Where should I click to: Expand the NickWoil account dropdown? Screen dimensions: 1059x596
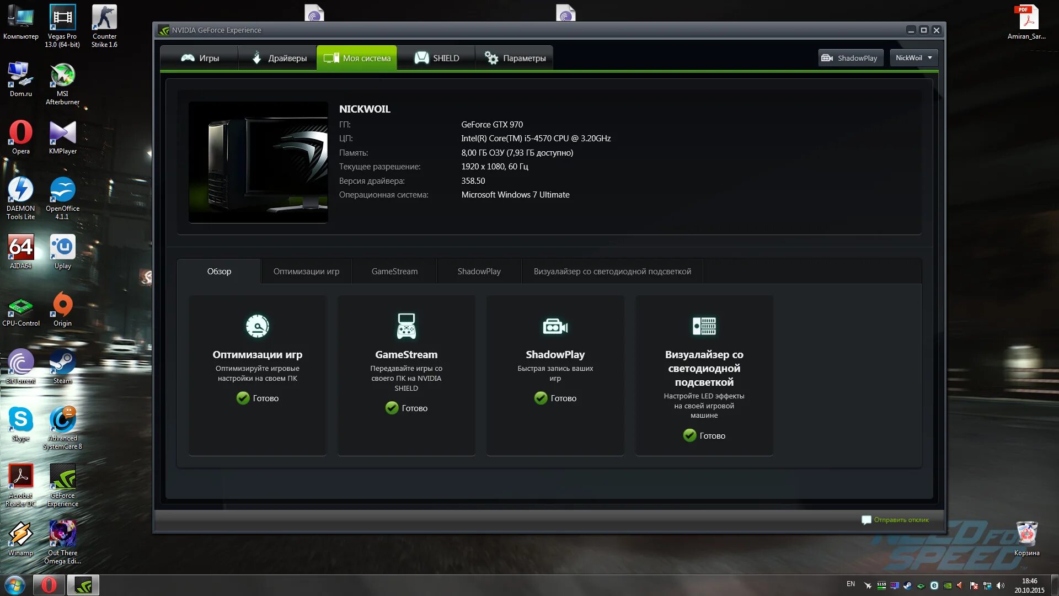[x=914, y=58]
